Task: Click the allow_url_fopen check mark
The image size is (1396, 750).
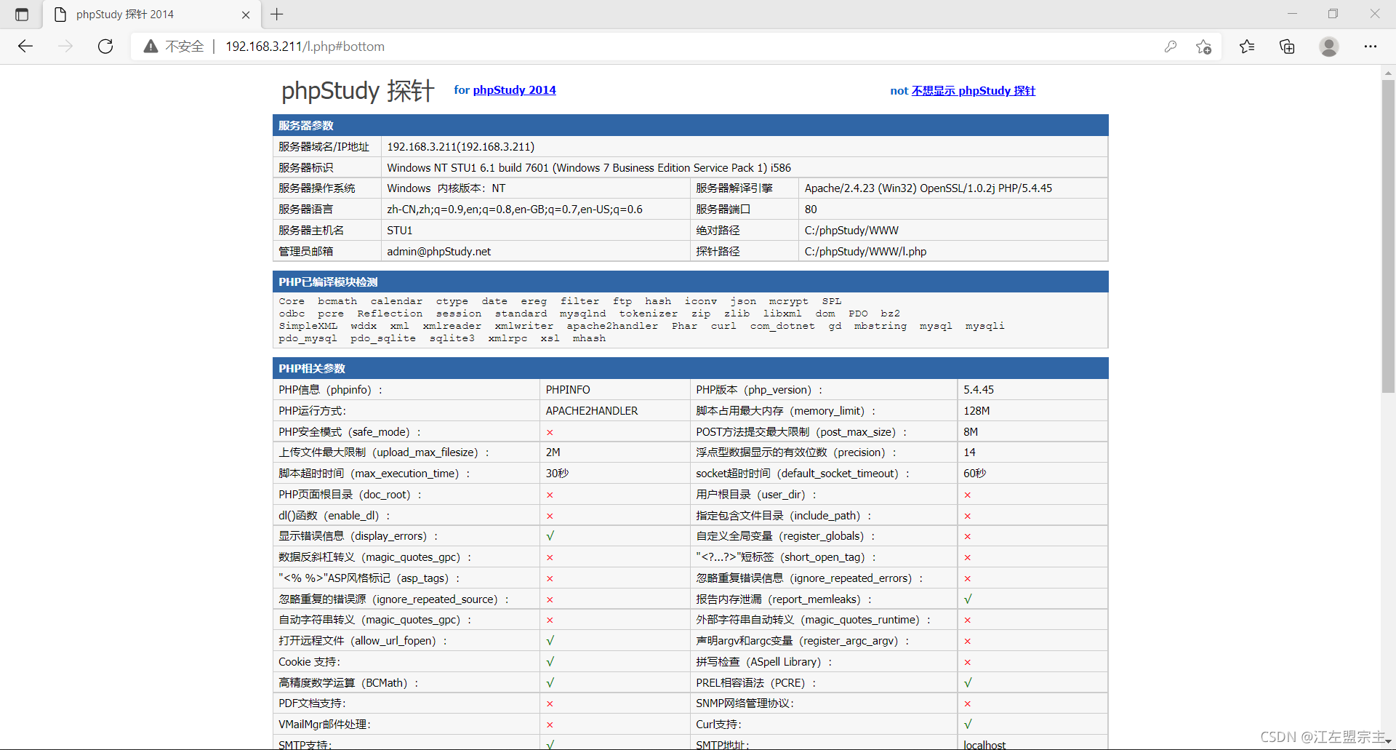Action: pyautogui.click(x=550, y=641)
